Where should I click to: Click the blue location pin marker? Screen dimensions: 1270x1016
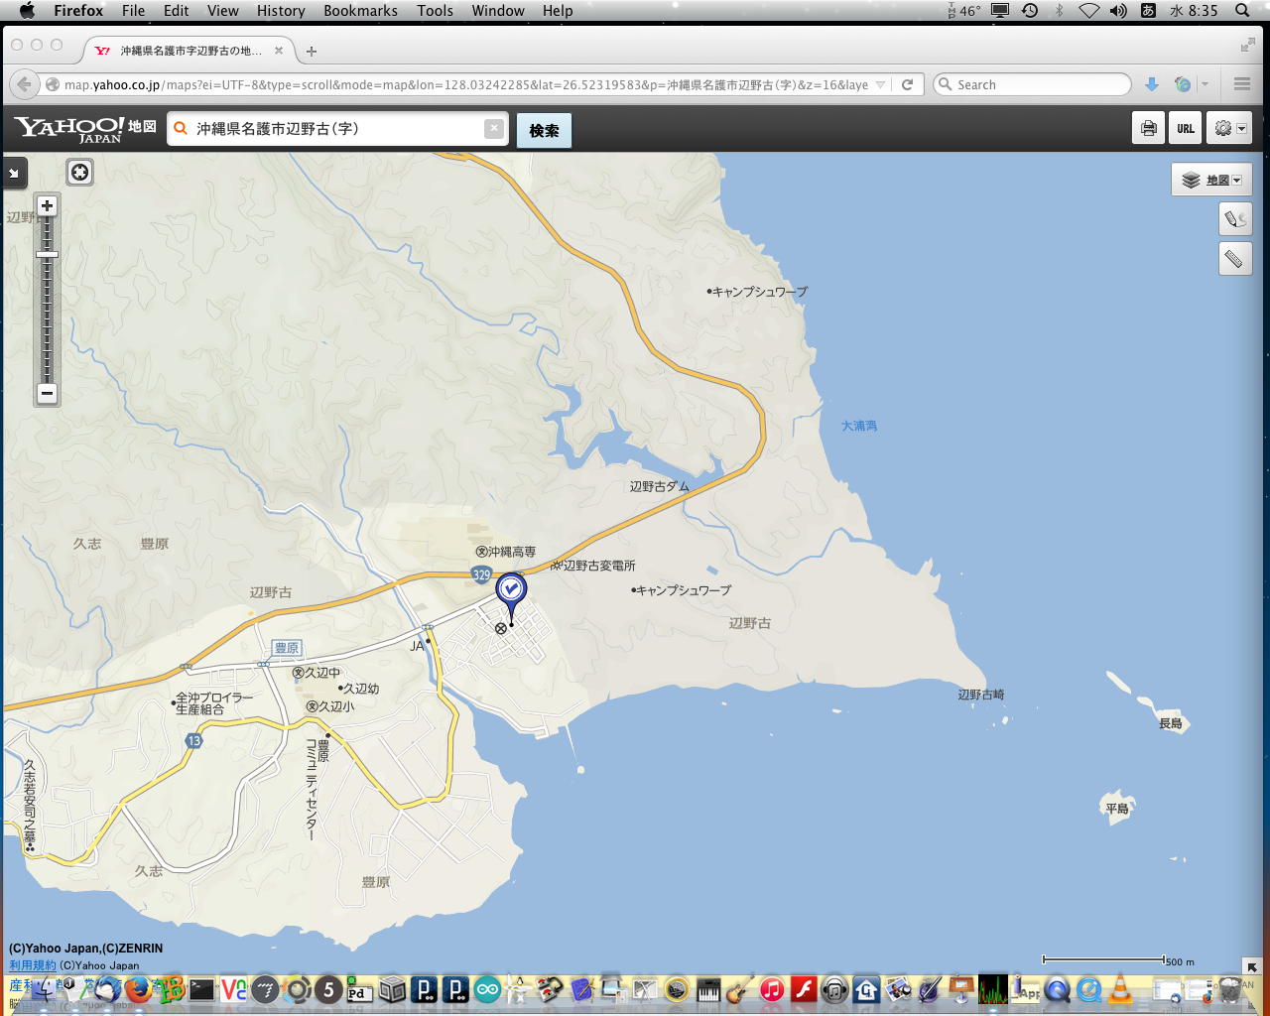[x=511, y=591]
